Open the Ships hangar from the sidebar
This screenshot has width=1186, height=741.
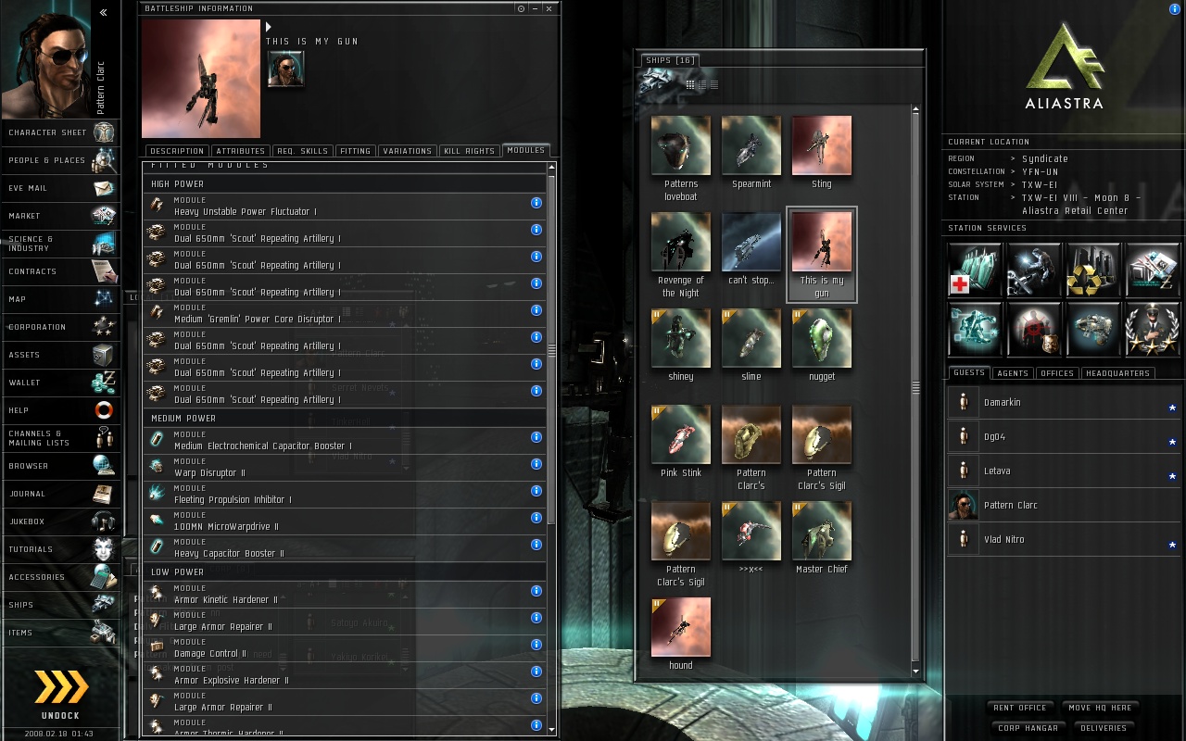(60, 605)
